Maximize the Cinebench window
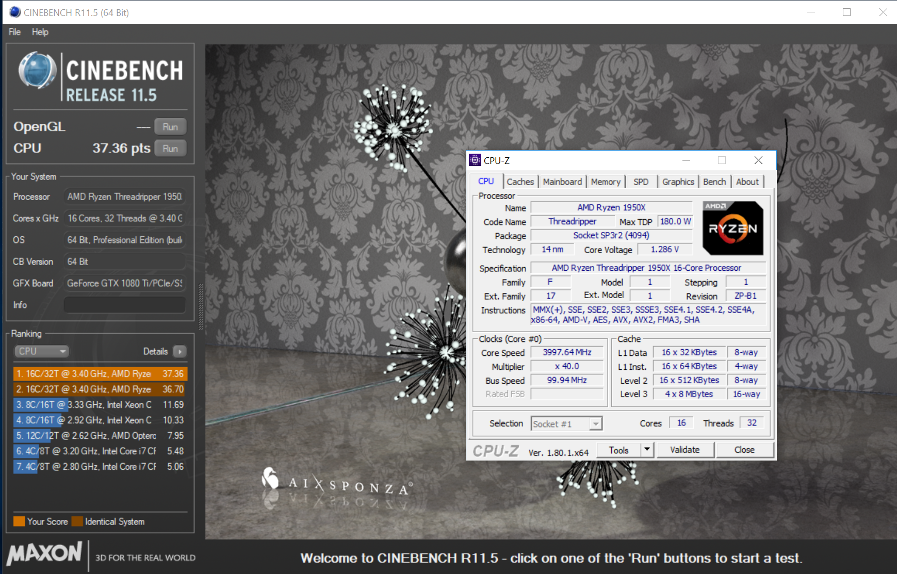Image resolution: width=897 pixels, height=574 pixels. pyautogui.click(x=846, y=12)
